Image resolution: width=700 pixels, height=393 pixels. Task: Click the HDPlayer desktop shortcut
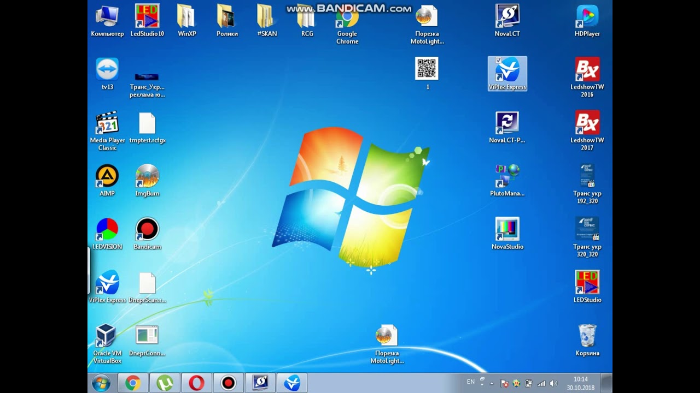pyautogui.click(x=587, y=21)
